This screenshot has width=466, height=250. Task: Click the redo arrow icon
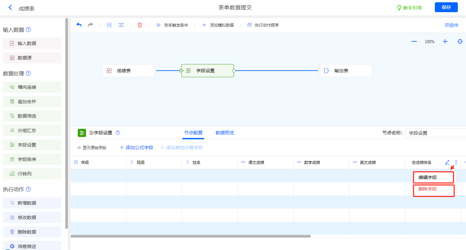pyautogui.click(x=90, y=25)
